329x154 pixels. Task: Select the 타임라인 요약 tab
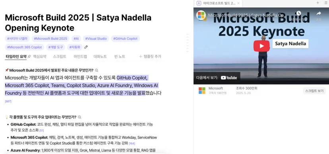[x=16, y=57]
